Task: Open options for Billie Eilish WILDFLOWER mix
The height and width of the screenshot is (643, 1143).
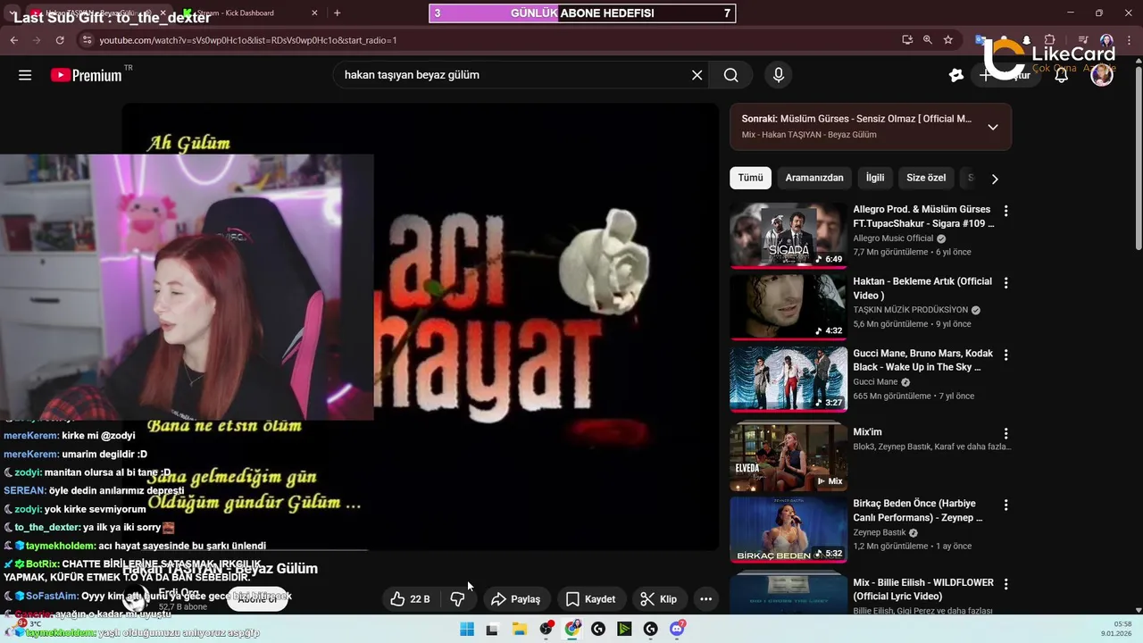Action: point(1005,584)
